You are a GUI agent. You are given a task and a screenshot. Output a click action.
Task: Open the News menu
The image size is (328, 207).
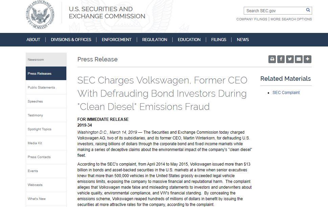243,40
